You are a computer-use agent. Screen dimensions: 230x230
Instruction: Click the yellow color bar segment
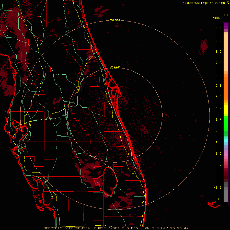pos(226,109)
